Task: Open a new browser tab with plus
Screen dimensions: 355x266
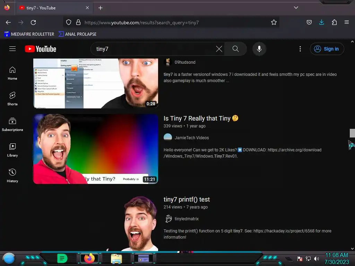Action: point(100,8)
